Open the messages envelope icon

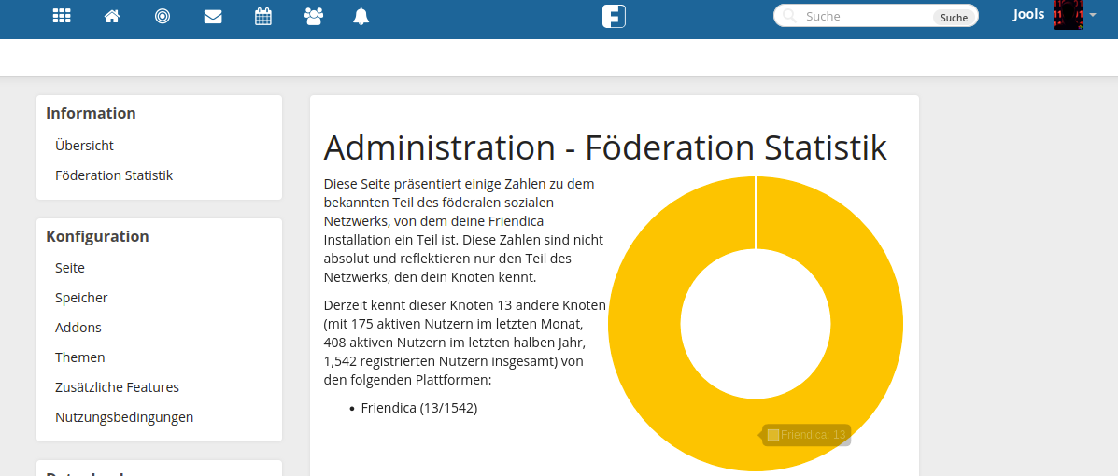pos(212,16)
